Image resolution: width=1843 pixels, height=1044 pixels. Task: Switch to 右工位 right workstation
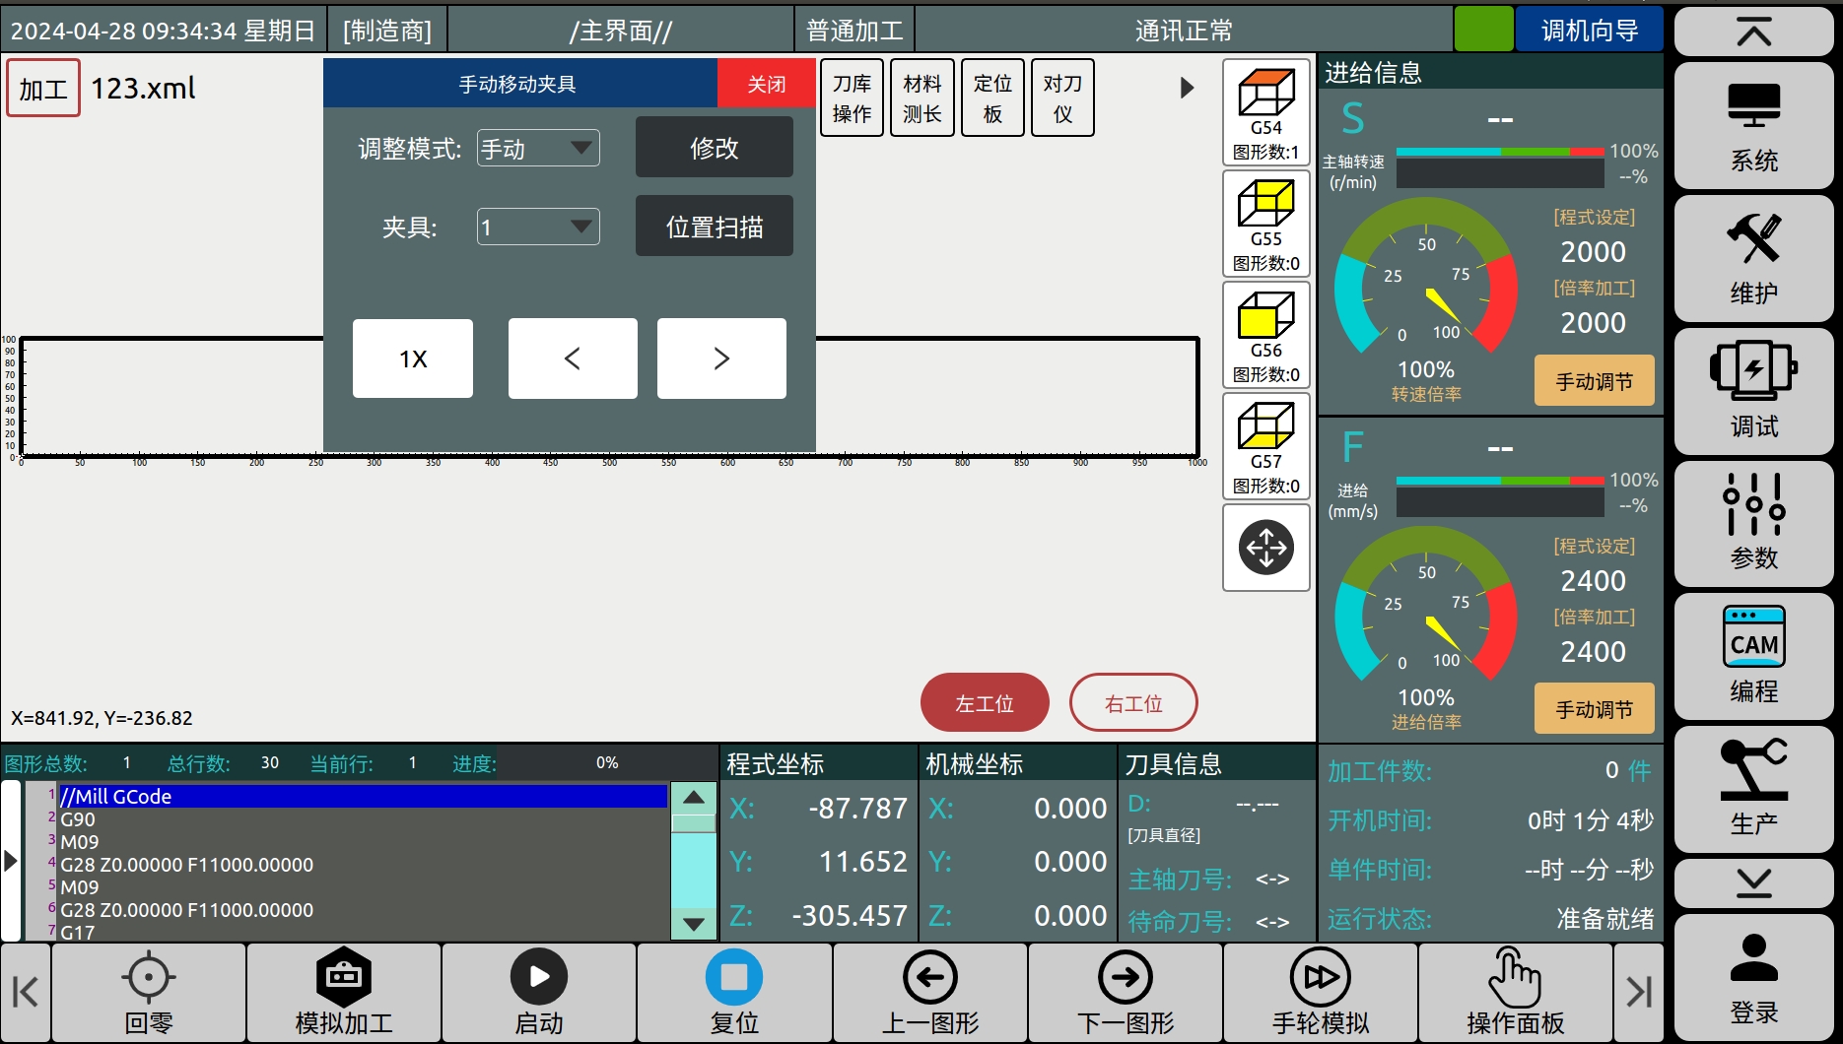tap(1132, 703)
